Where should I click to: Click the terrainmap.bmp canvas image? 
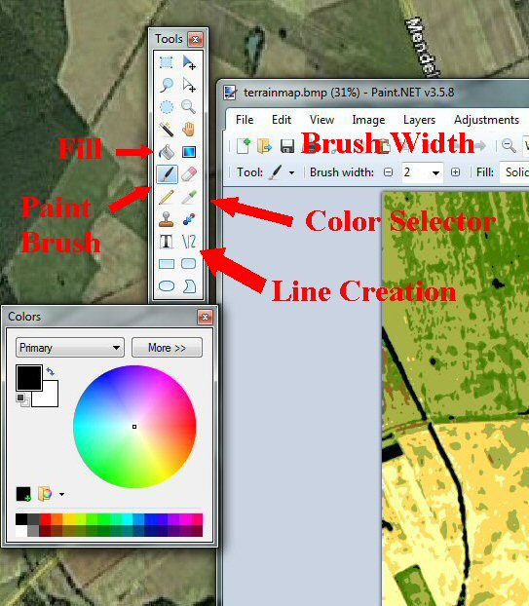tap(456, 398)
